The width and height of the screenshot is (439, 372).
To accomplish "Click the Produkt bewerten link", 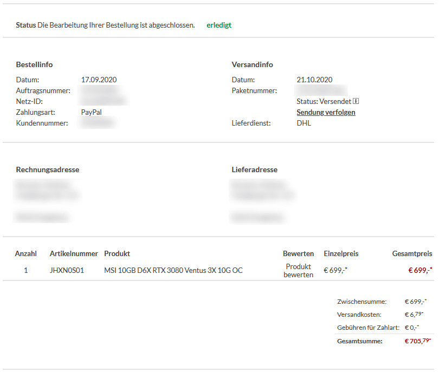I will coord(298,271).
